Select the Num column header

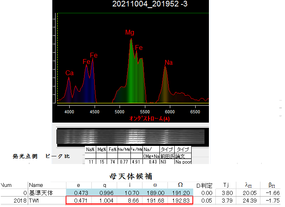[x=6, y=185]
